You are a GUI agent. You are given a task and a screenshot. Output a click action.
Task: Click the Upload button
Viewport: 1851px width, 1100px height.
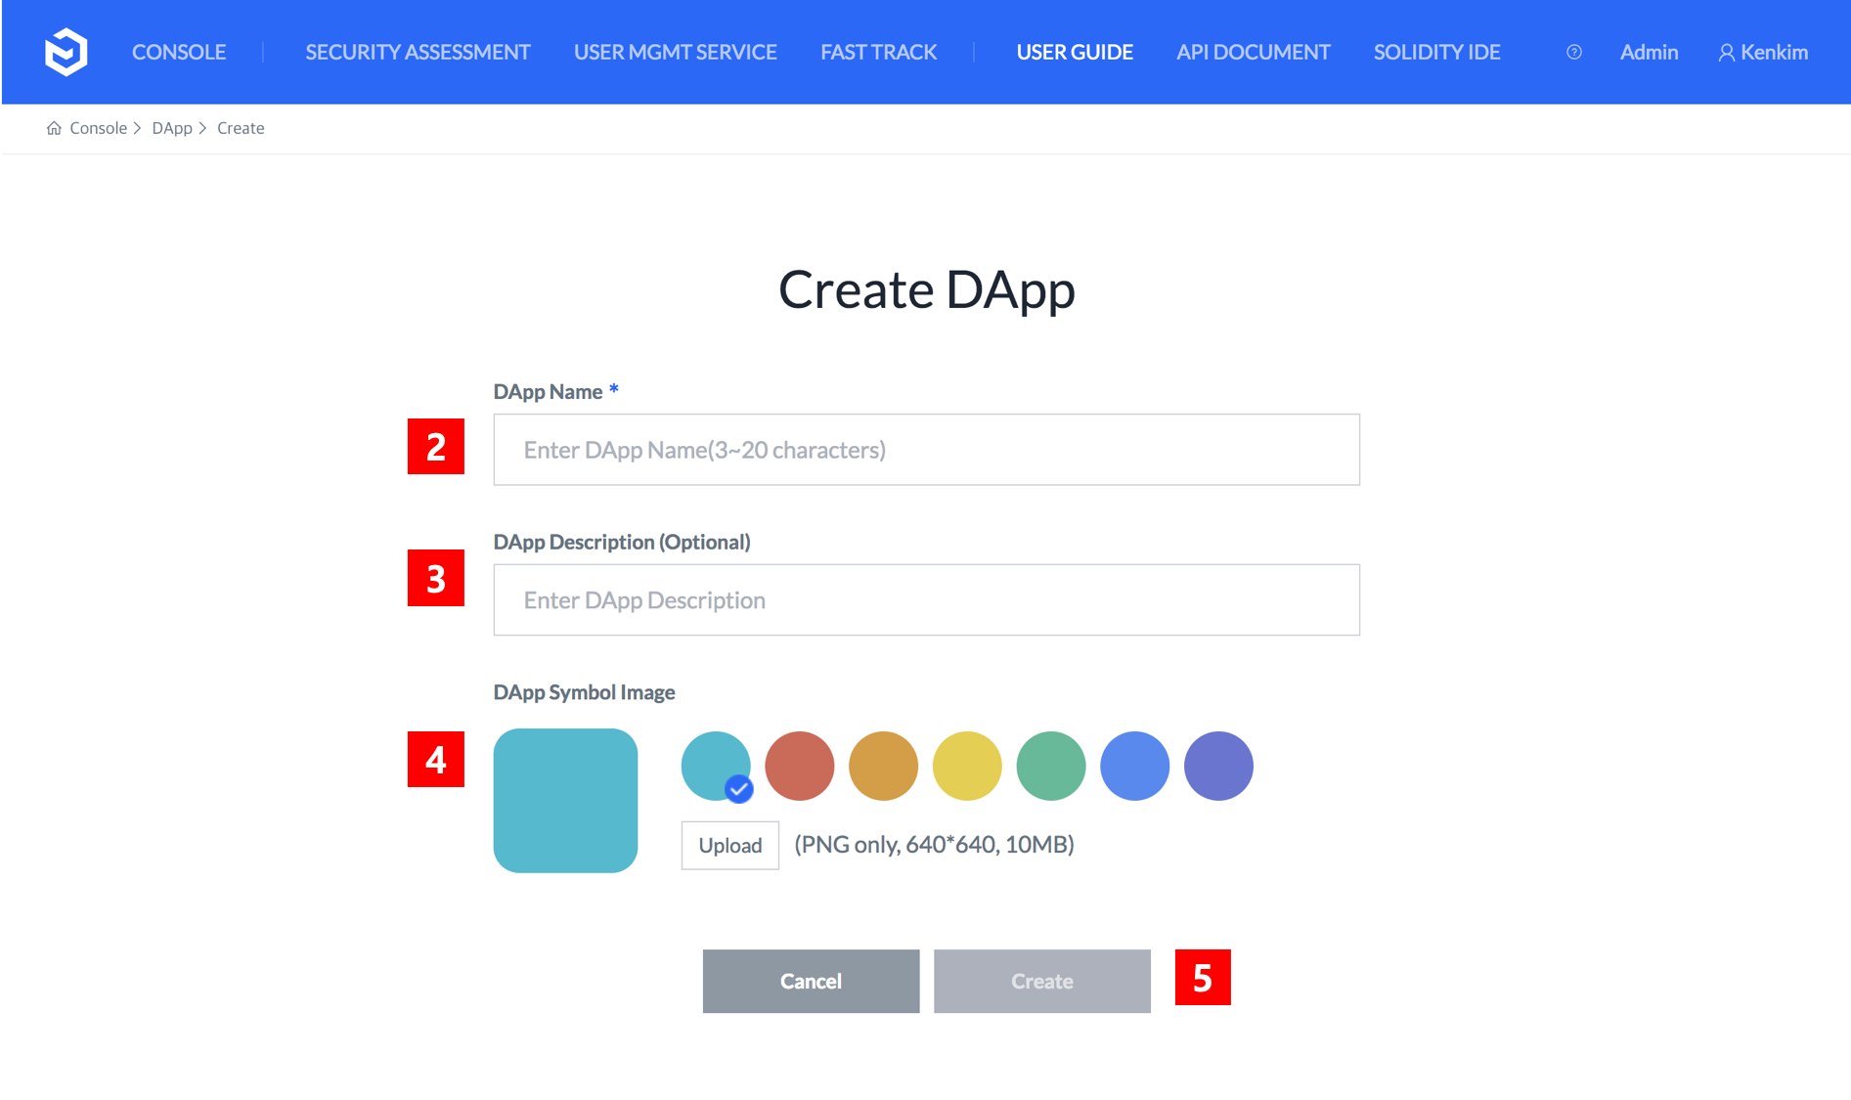pyautogui.click(x=730, y=846)
